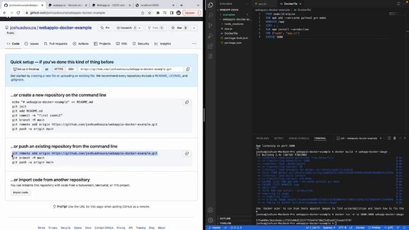Open the browser profile avatar

pos(178,13)
